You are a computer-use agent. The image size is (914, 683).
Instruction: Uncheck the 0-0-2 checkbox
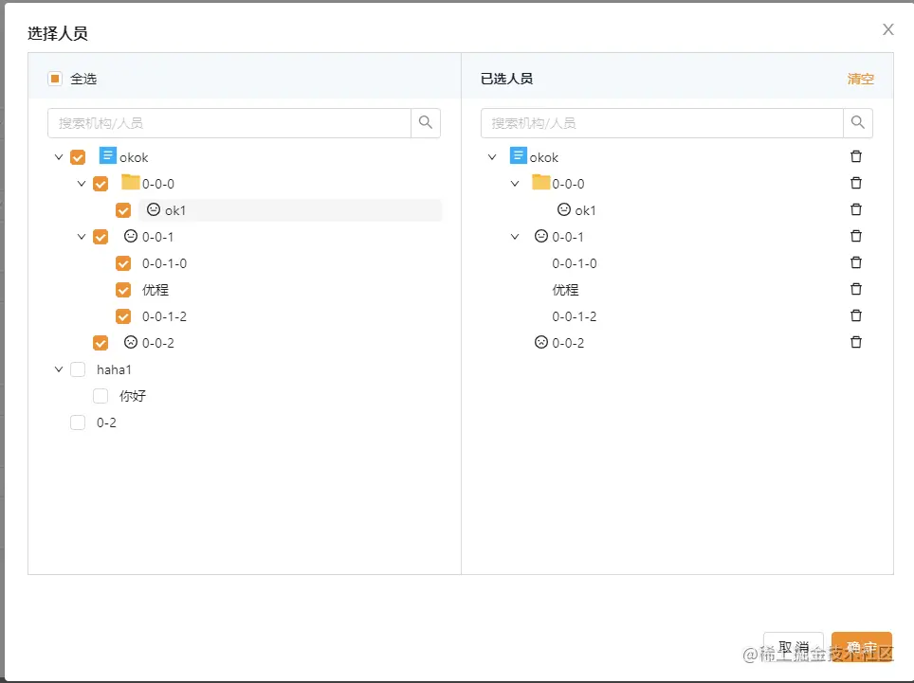coord(101,343)
